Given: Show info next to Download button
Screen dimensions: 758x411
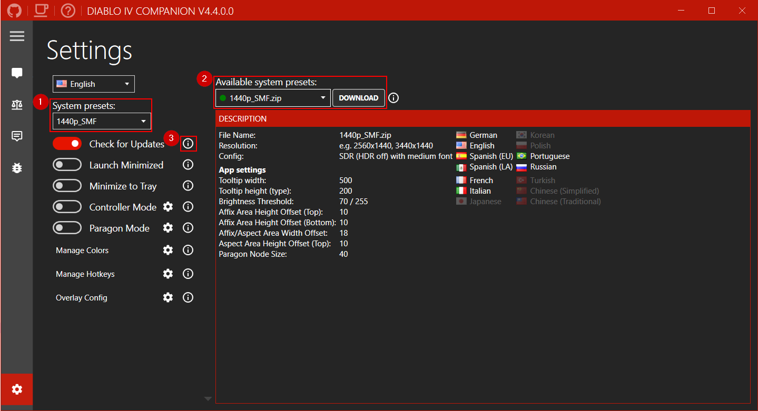Looking at the screenshot, I should point(393,98).
